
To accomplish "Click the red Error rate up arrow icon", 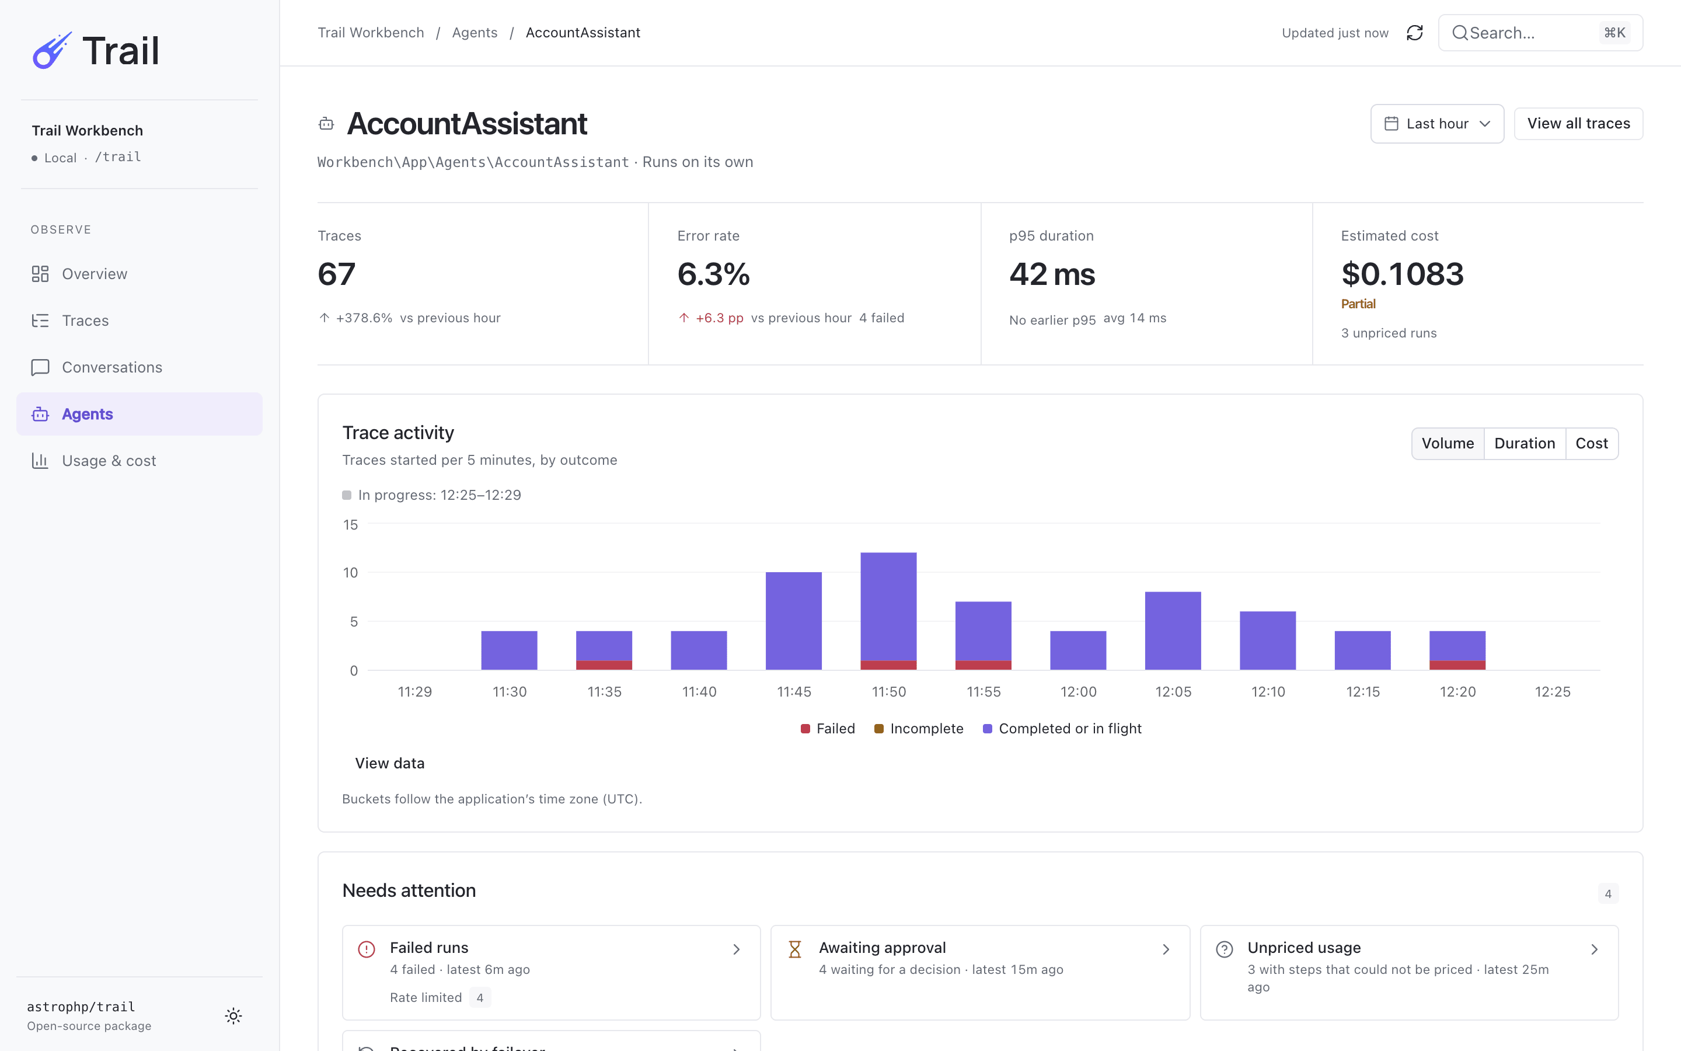I will tap(683, 318).
